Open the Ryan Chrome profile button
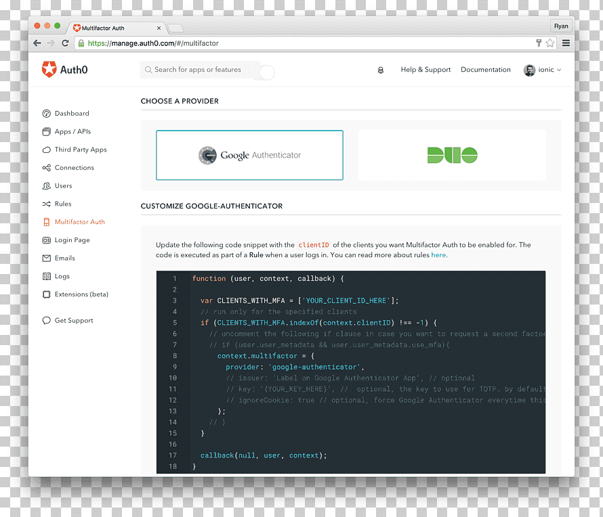 coord(561,26)
